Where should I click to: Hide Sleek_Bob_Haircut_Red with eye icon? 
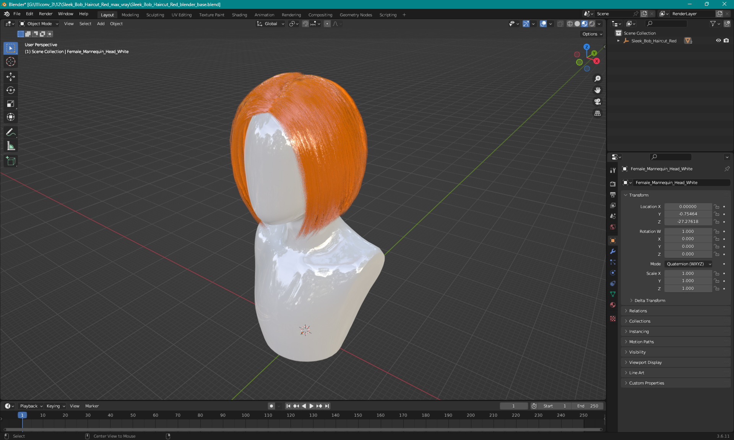(x=718, y=40)
